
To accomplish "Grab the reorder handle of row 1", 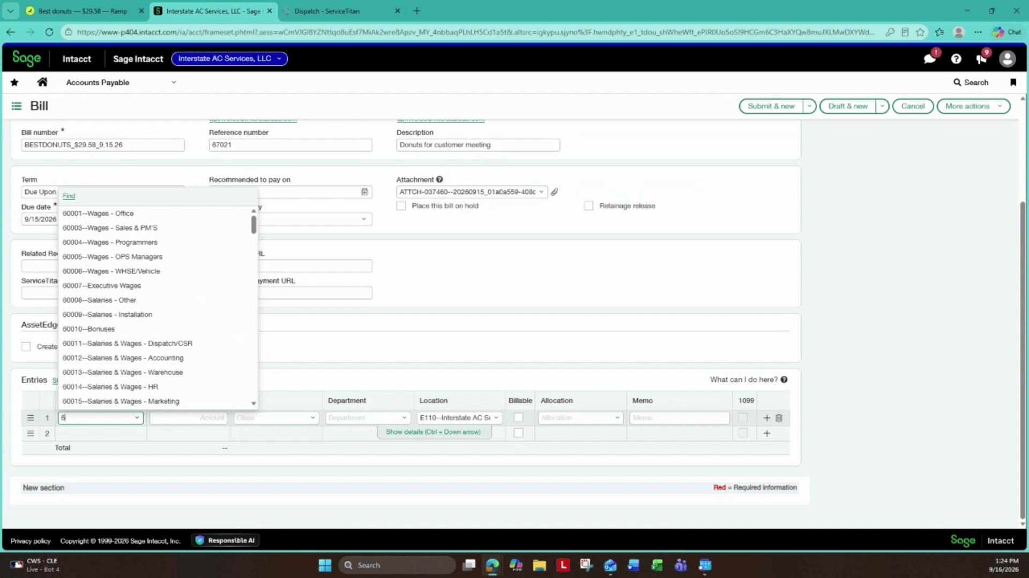I will [31, 418].
